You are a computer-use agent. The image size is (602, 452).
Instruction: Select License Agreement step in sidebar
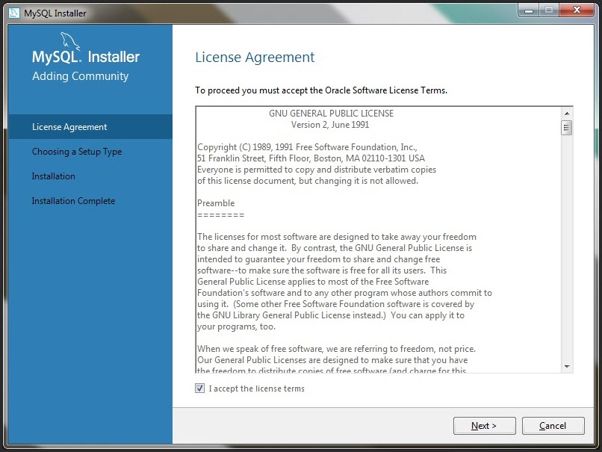click(90, 127)
